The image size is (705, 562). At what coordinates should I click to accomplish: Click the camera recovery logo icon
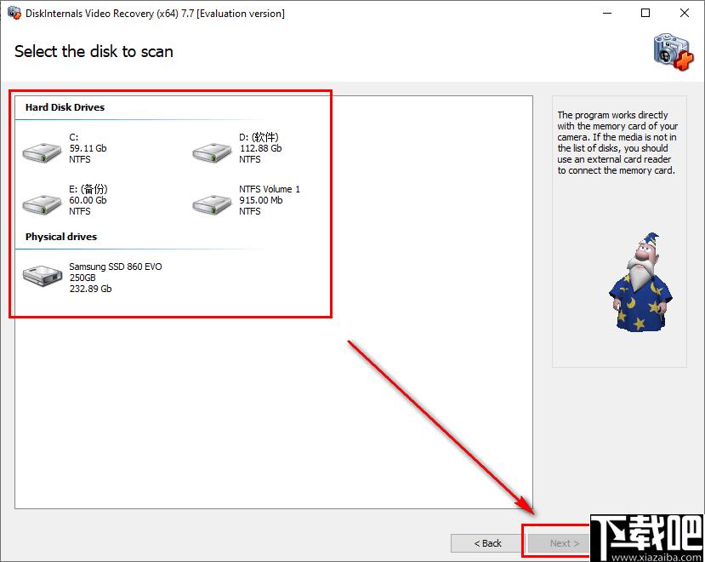673,51
